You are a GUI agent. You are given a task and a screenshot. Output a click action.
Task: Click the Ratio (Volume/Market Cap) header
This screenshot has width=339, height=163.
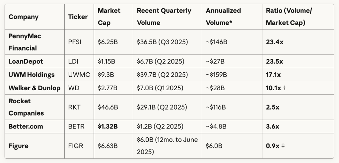pyautogui.click(x=289, y=17)
